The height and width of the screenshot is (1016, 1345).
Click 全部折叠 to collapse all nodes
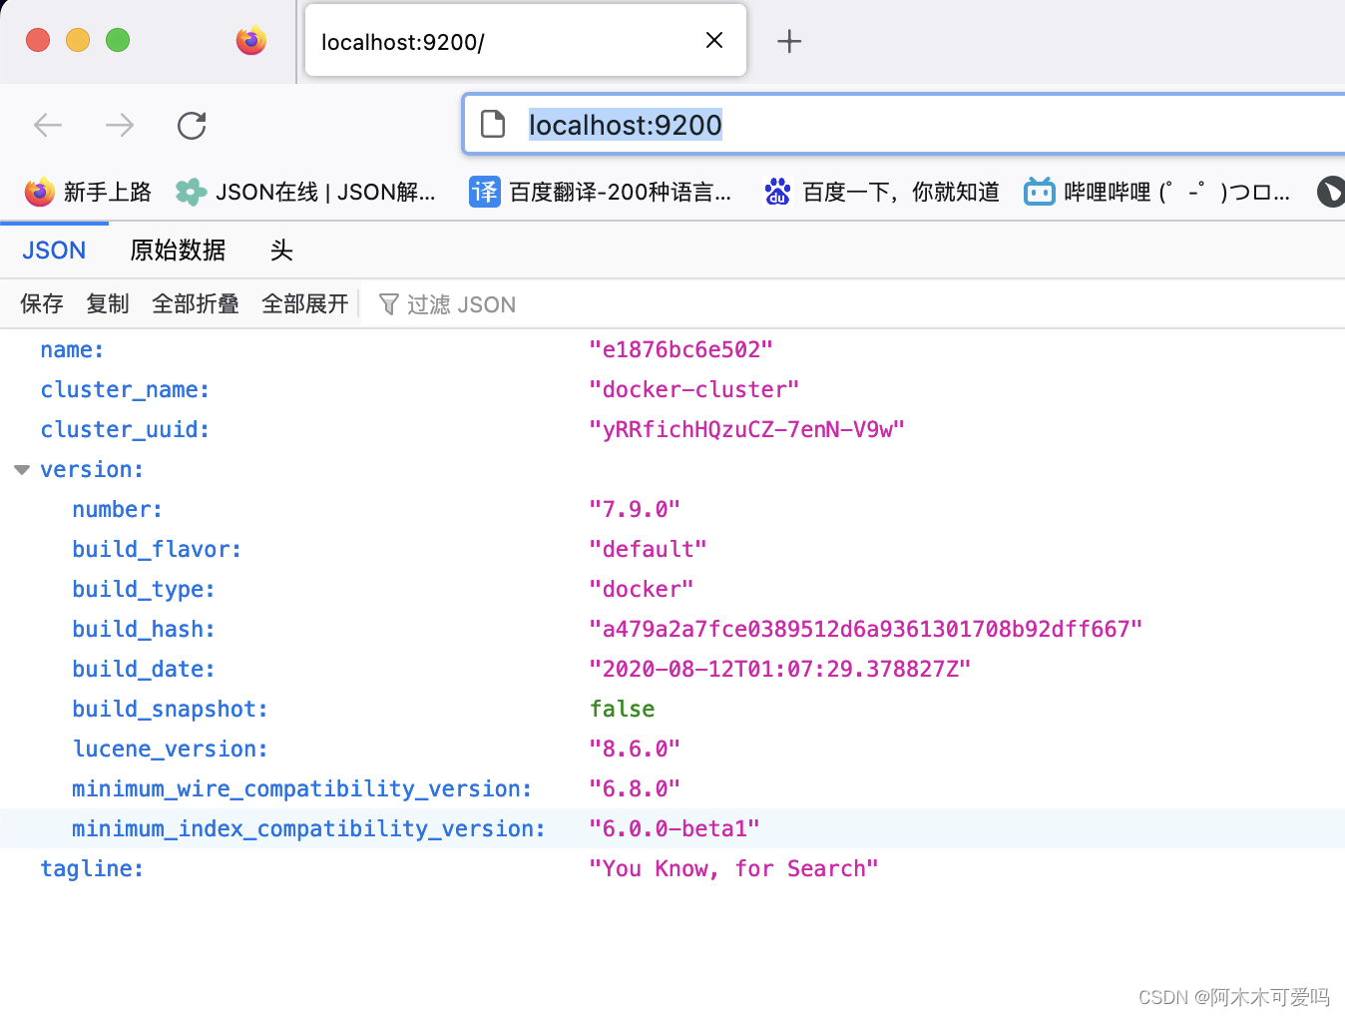point(196,303)
